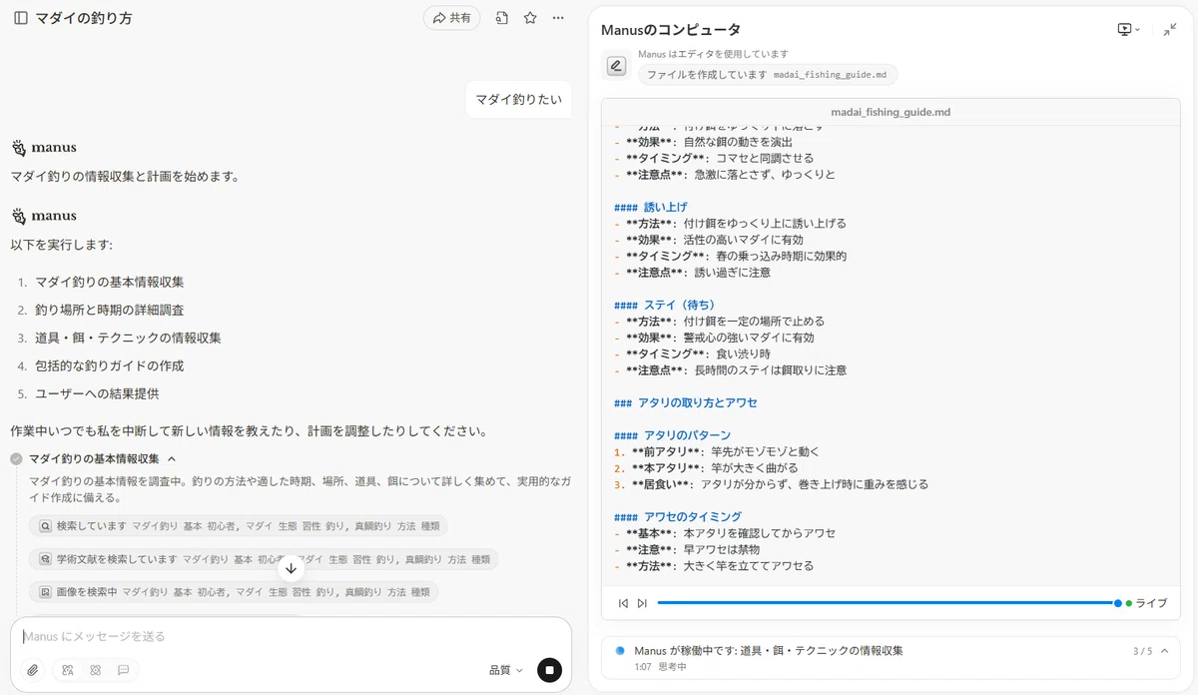The width and height of the screenshot is (1198, 695).
Task: Click the scholar search icon in 学術文献 chip
Action: click(45, 559)
